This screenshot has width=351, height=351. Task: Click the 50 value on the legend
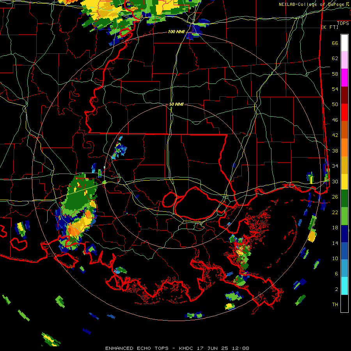pos(335,104)
